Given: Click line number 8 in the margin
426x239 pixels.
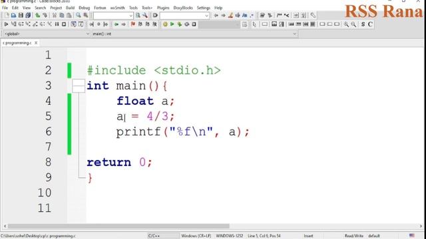Looking at the screenshot, I should (48, 162).
